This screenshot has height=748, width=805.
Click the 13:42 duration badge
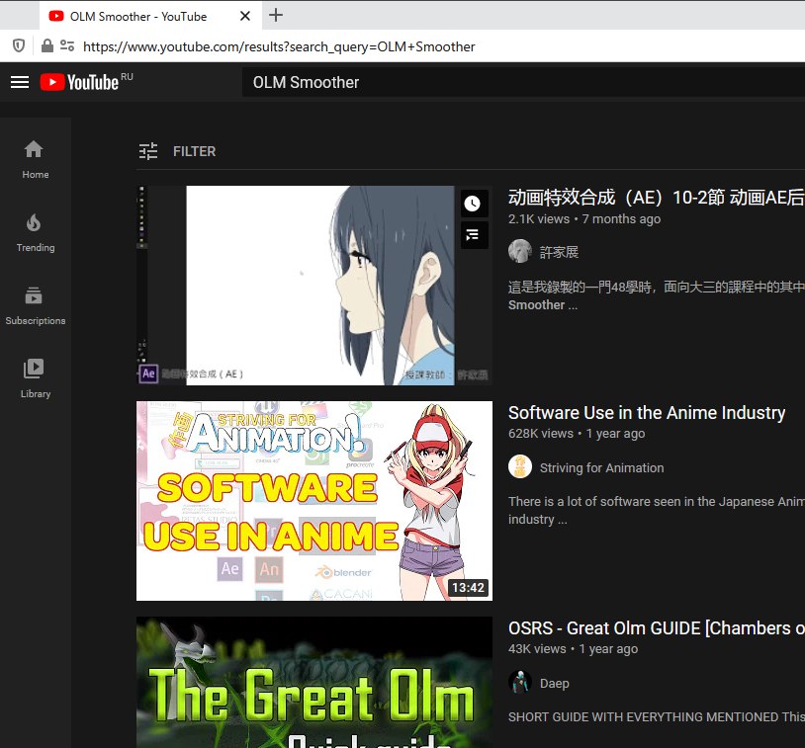(x=468, y=587)
